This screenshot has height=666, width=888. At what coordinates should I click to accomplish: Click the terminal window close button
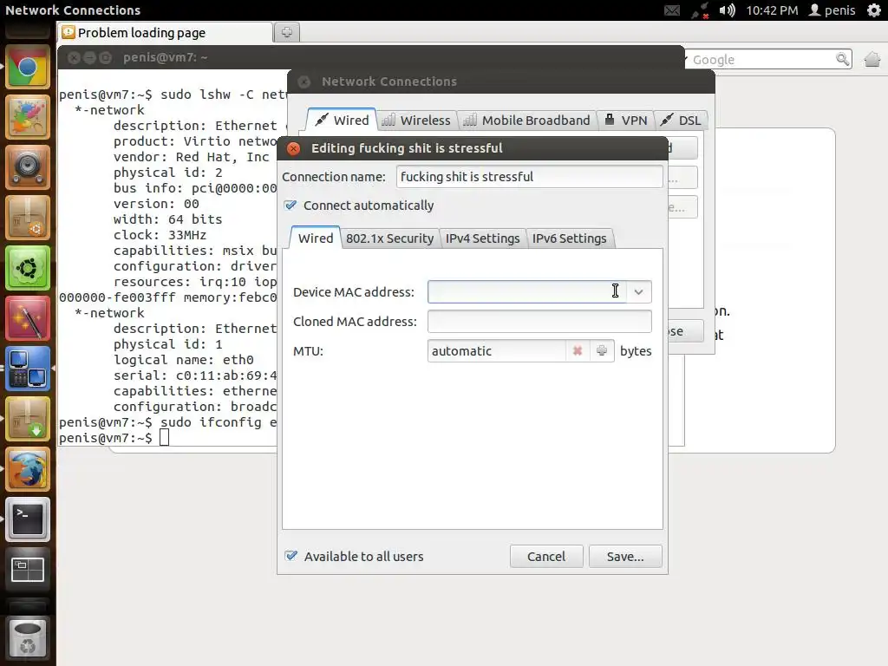[x=74, y=57]
